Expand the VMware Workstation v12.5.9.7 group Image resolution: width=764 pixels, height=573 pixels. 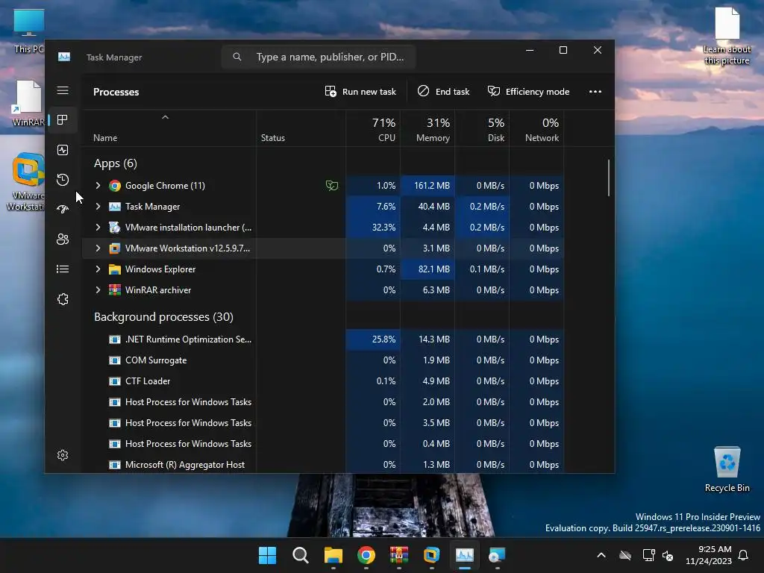pyautogui.click(x=98, y=248)
